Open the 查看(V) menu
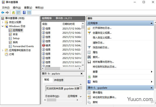The image size is (156, 107). coord(28,8)
